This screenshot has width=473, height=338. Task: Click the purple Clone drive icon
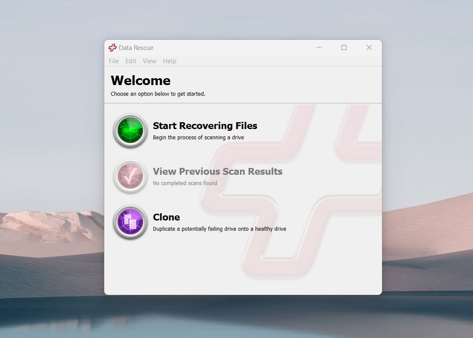(x=130, y=222)
